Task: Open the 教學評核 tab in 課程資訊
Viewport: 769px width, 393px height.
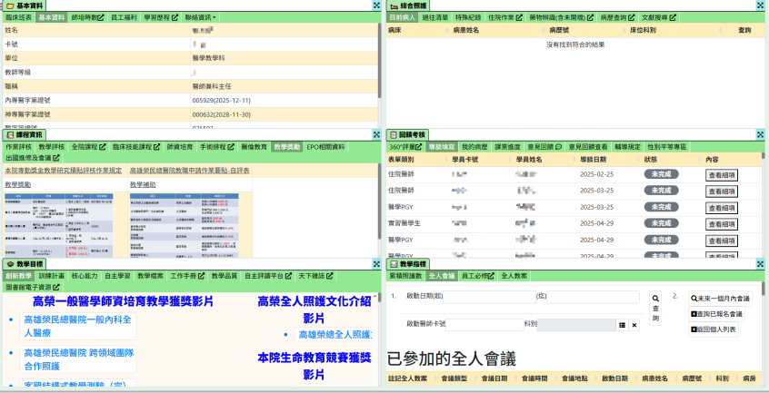Action: [51, 146]
